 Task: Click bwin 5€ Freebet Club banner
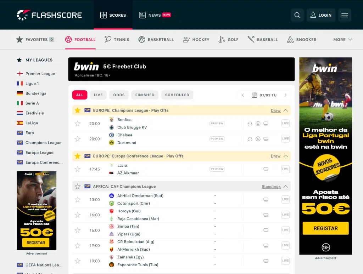pyautogui.click(x=181, y=69)
